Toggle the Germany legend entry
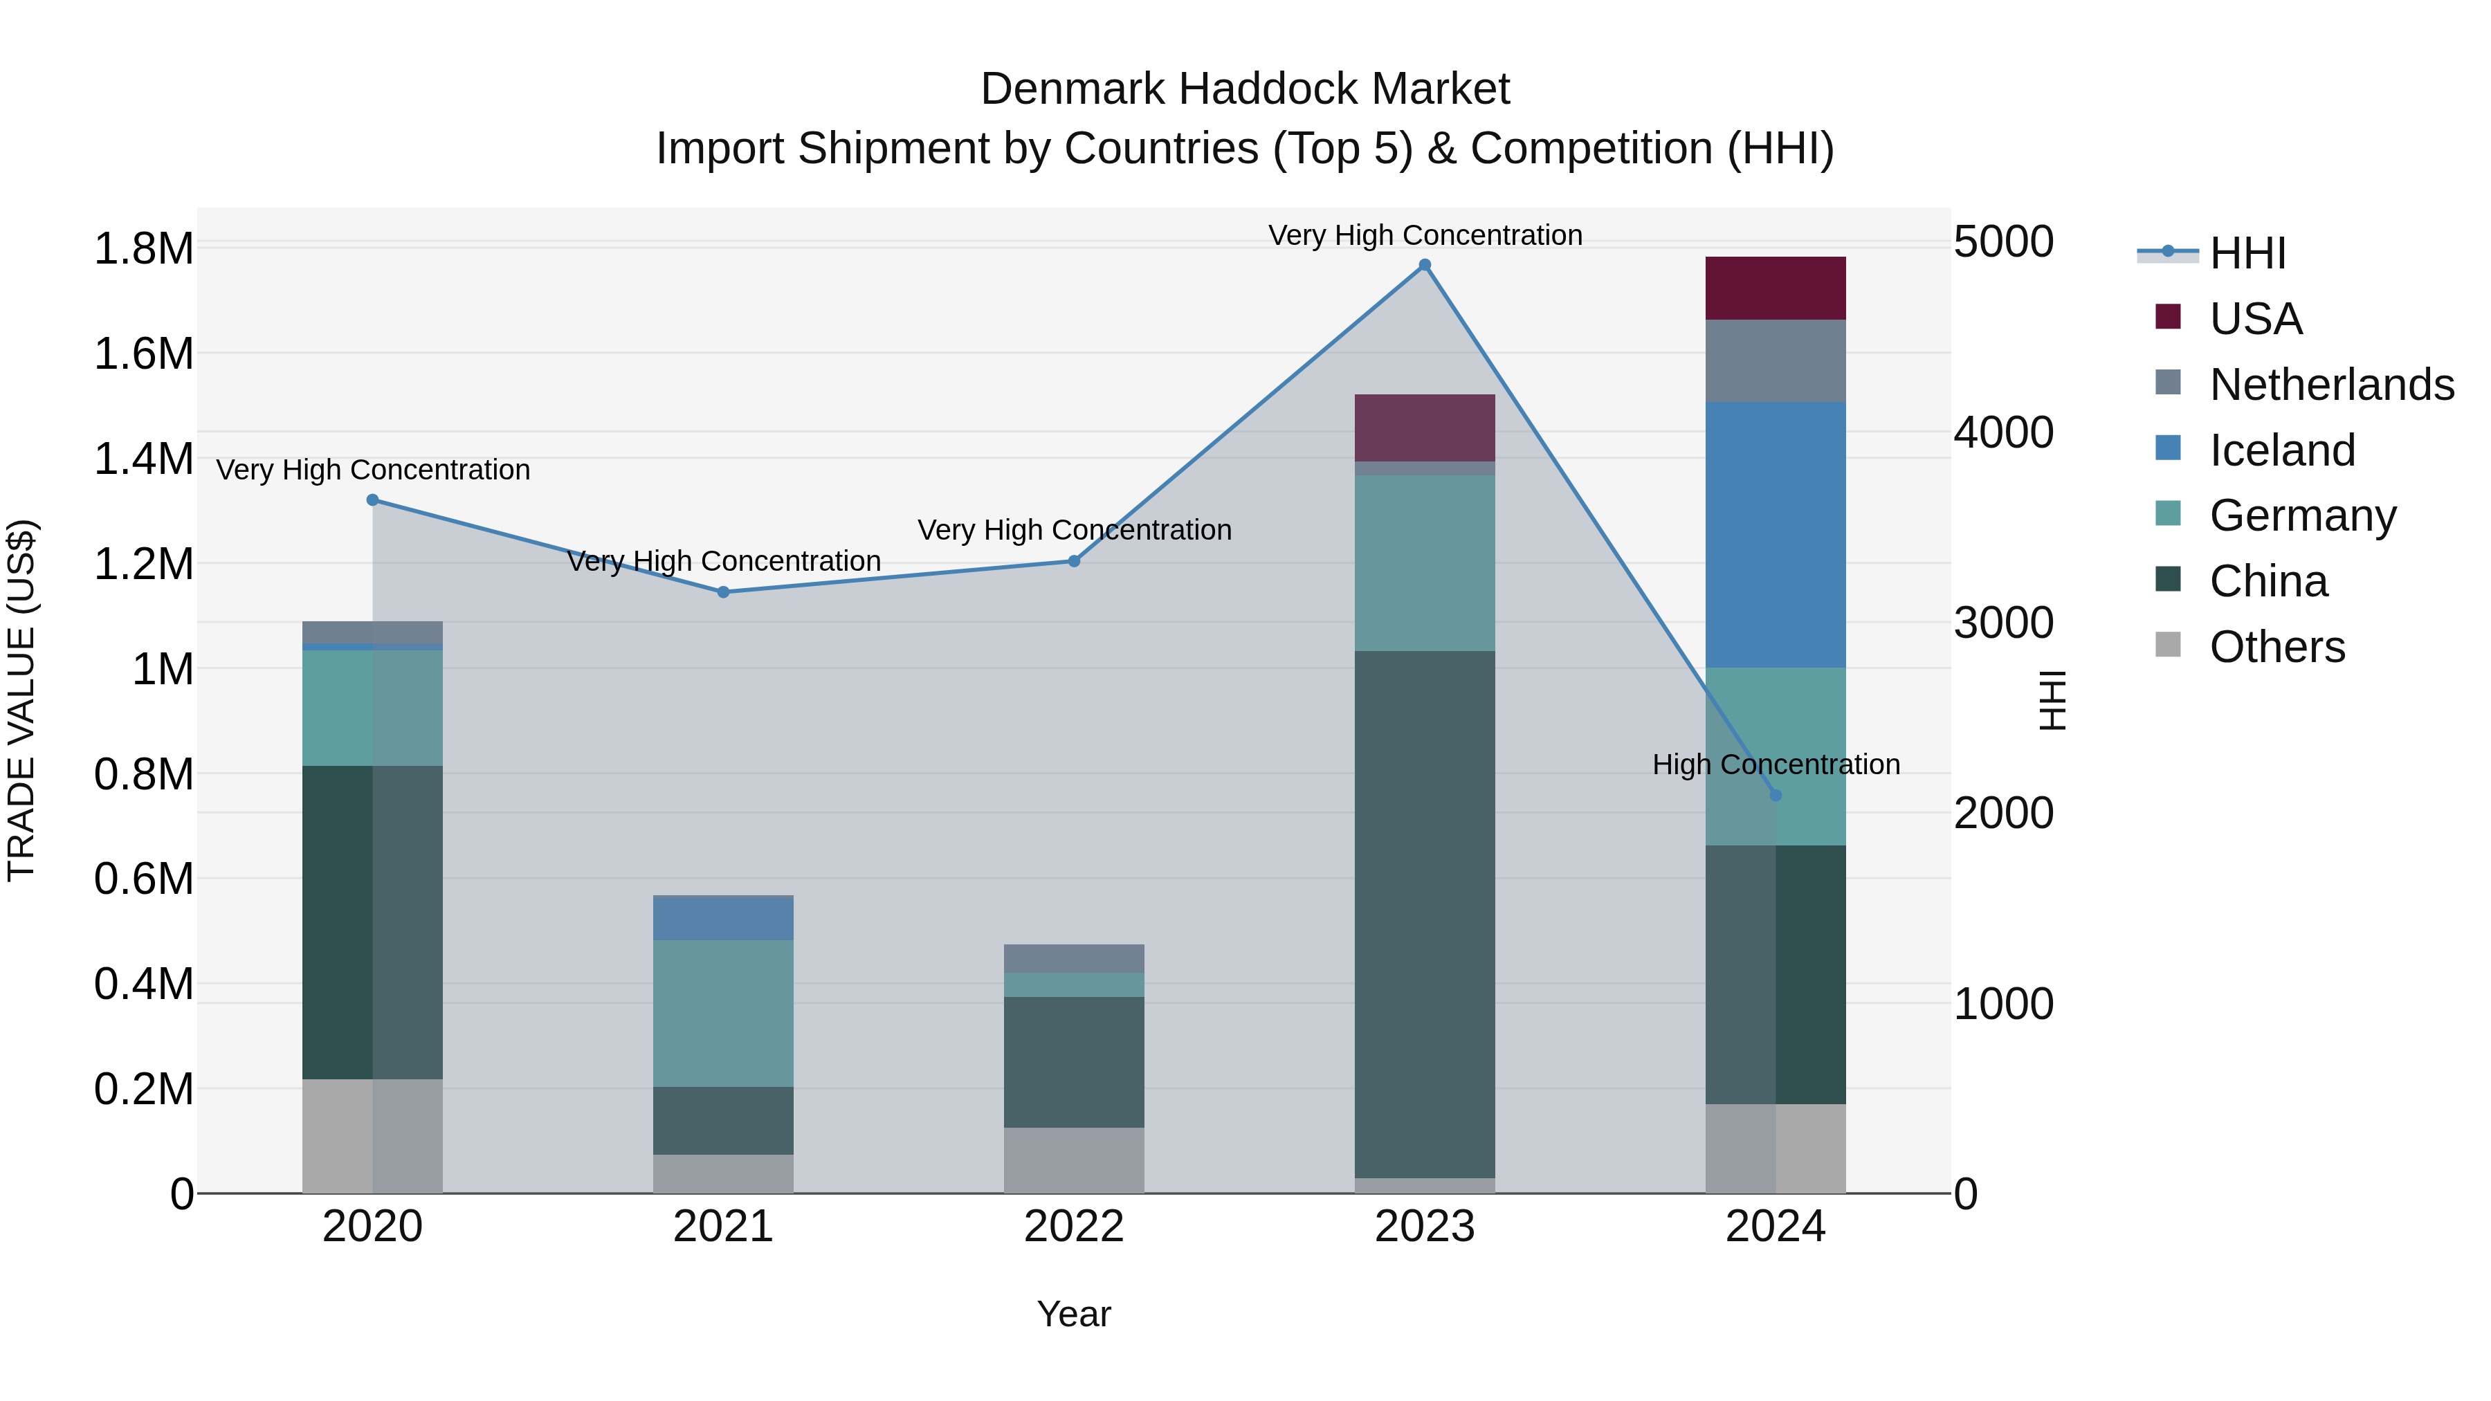2491x1401 pixels. [2276, 514]
